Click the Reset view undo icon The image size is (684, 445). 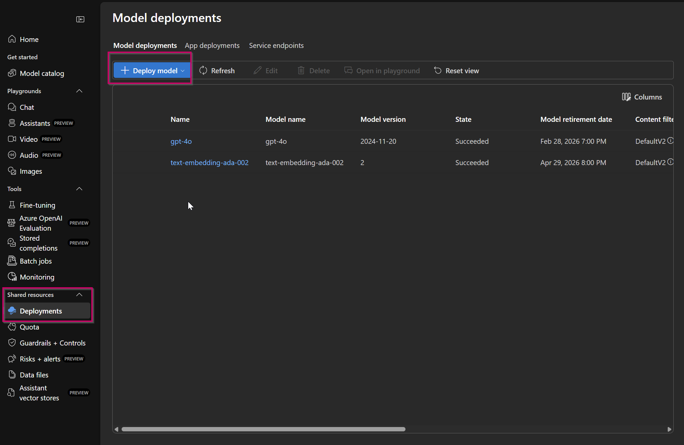click(438, 70)
